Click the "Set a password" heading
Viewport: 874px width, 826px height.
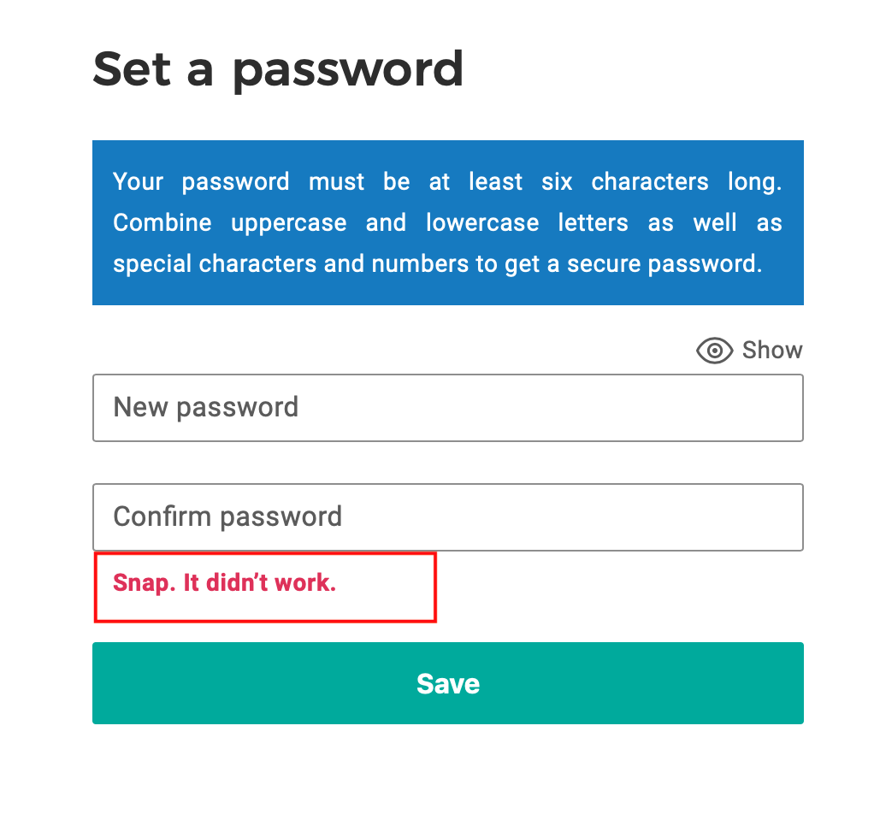pyautogui.click(x=278, y=69)
